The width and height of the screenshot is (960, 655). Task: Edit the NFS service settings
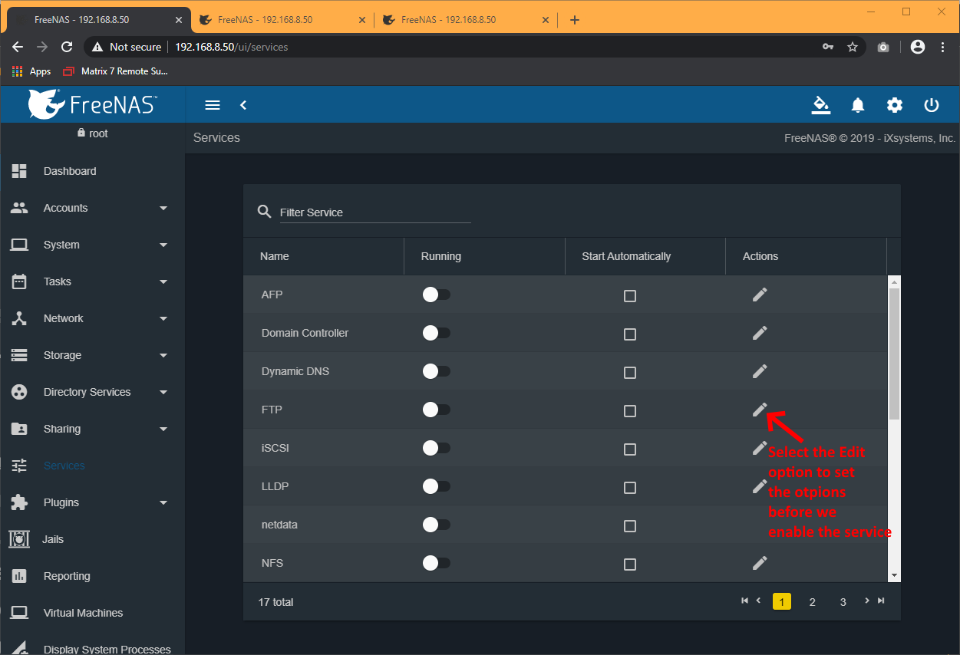click(760, 563)
